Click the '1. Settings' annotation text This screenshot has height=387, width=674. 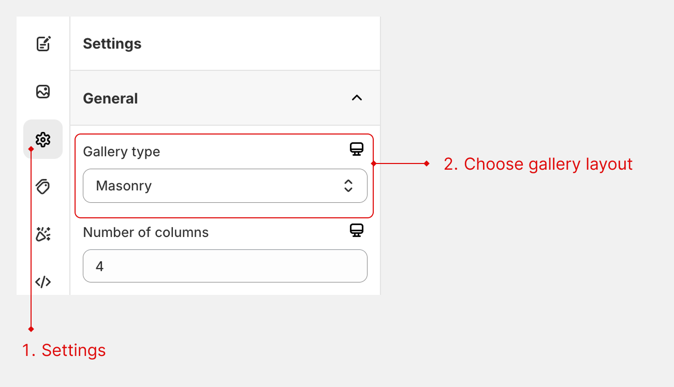[x=64, y=350]
